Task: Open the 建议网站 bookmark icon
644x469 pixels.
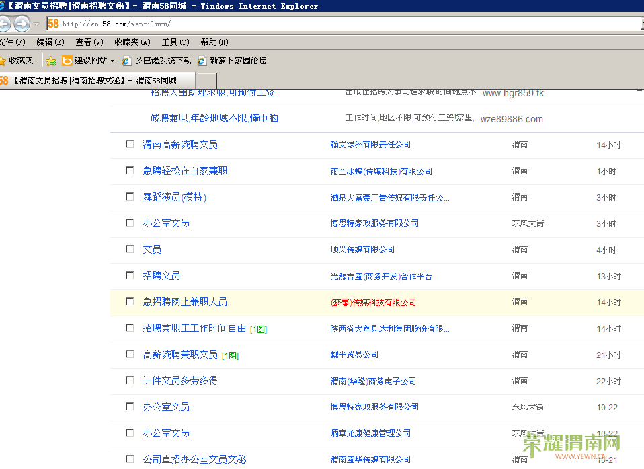Action: pos(67,61)
